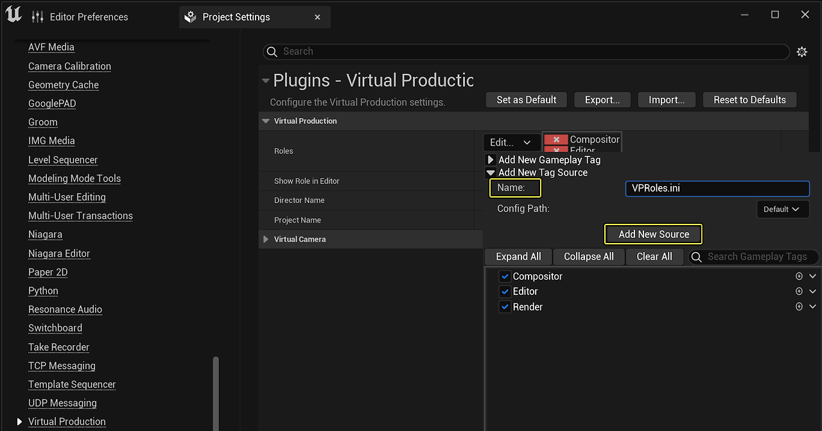Click the Export... button
This screenshot has width=822, height=431.
pyautogui.click(x=602, y=100)
